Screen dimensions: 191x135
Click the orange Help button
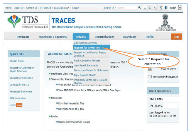point(176,37)
